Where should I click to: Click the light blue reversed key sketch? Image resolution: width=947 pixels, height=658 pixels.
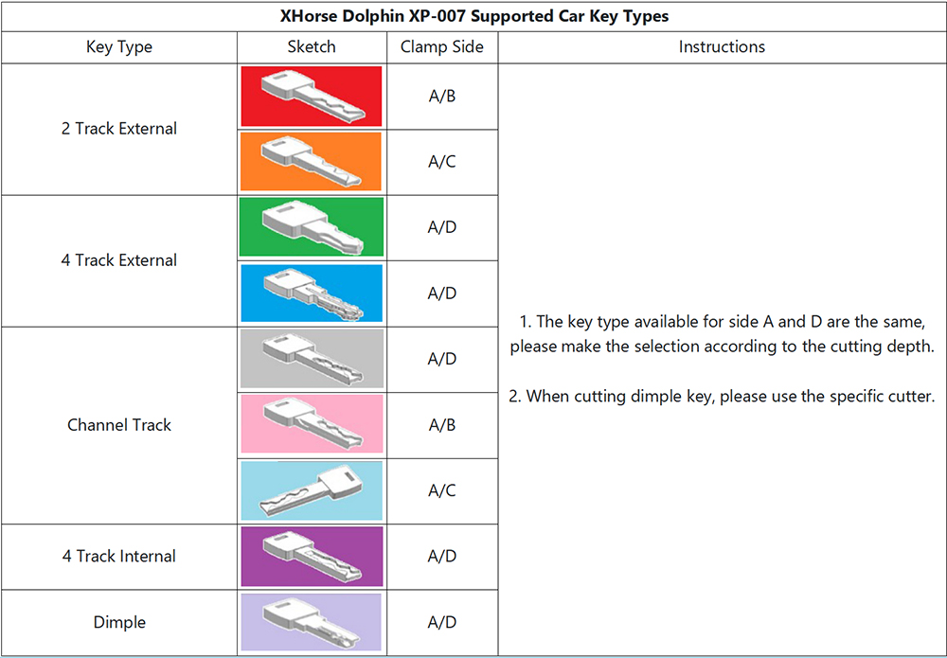pos(311,490)
